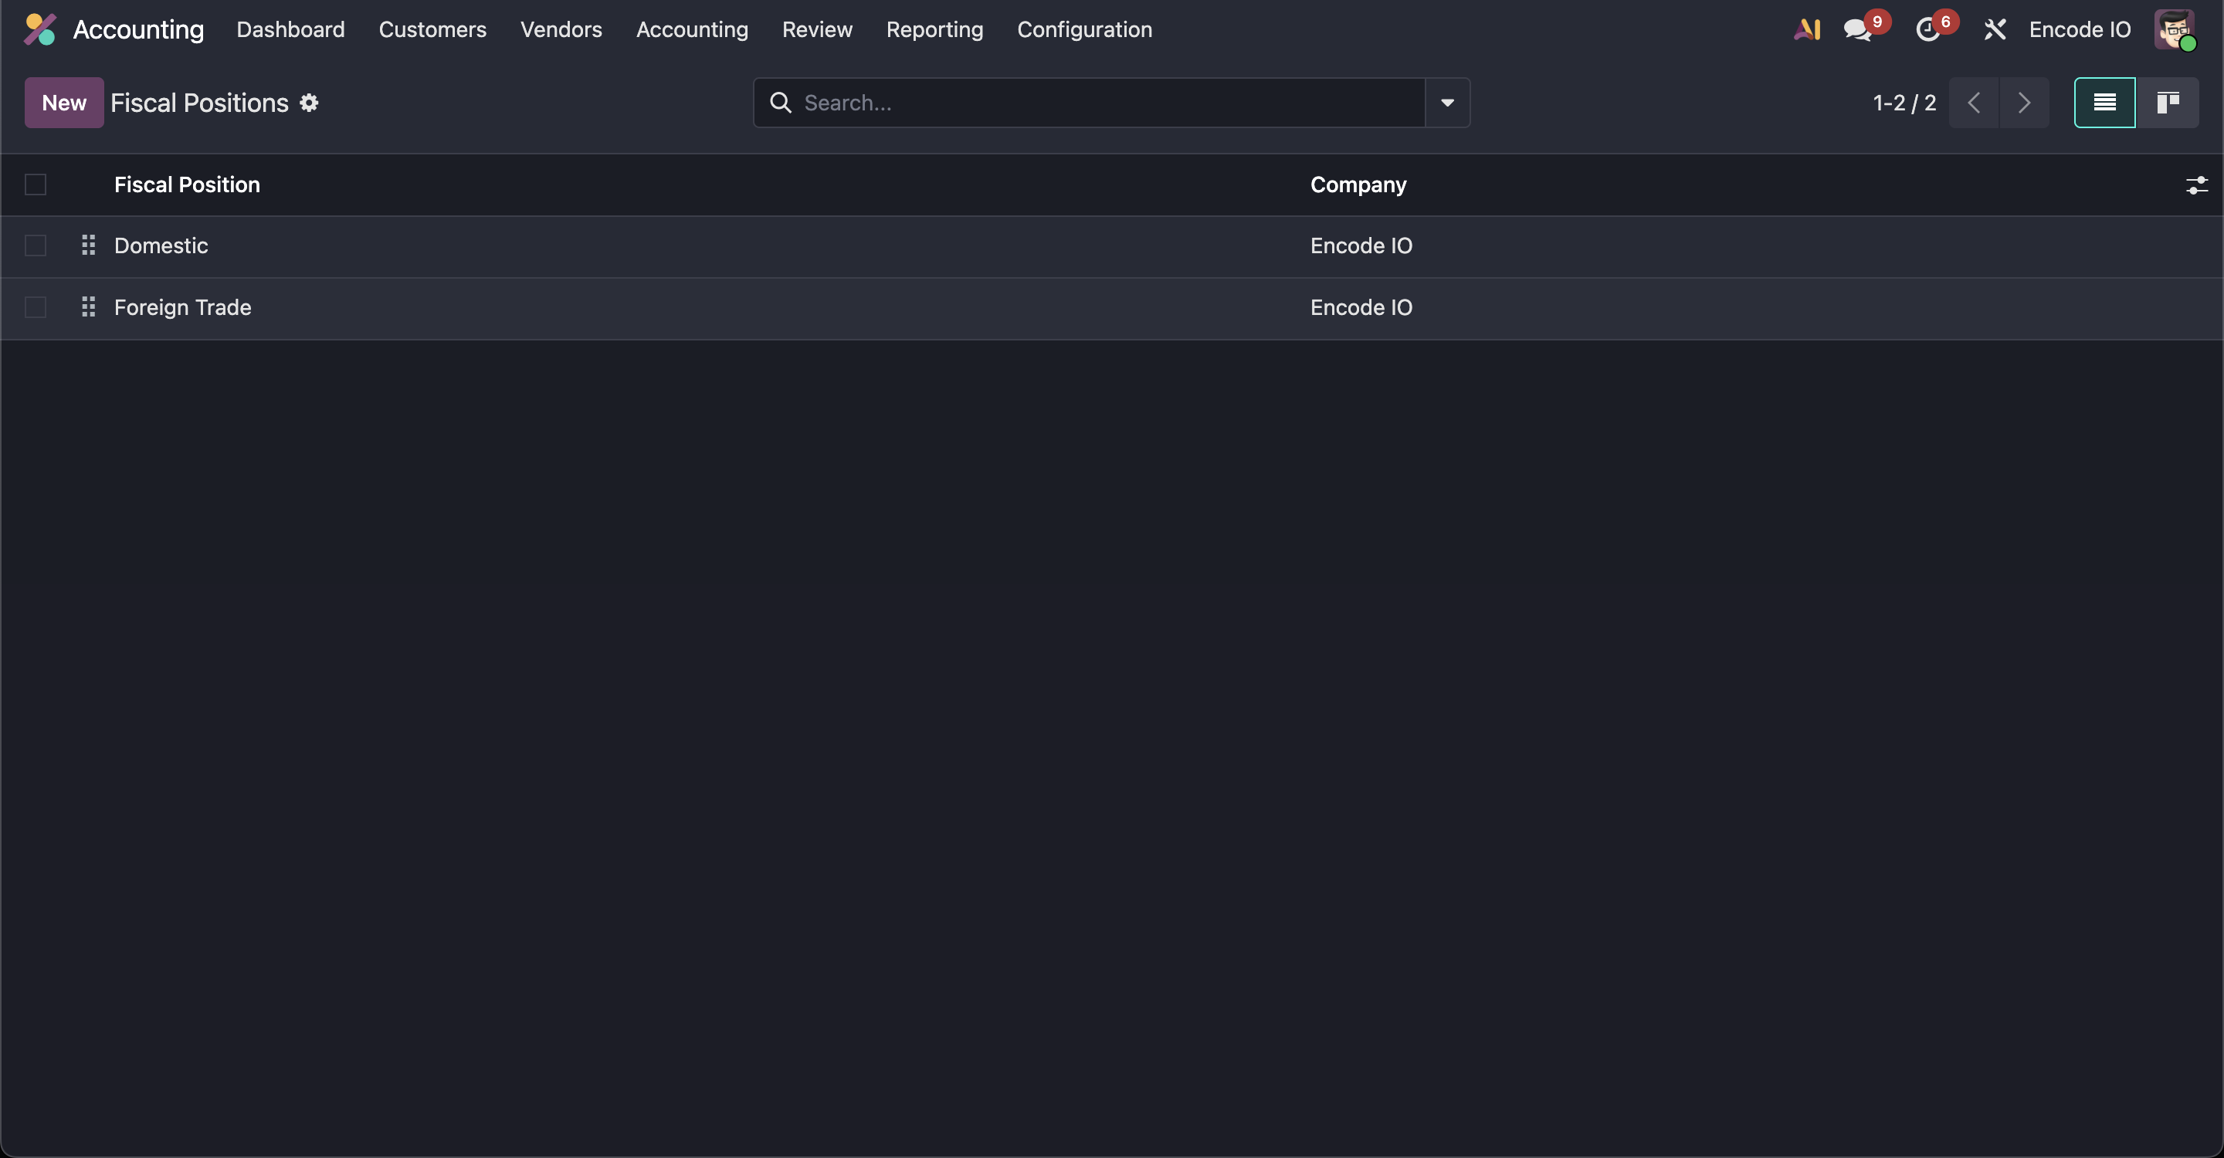Click drag handle of Domestic row

coord(88,246)
